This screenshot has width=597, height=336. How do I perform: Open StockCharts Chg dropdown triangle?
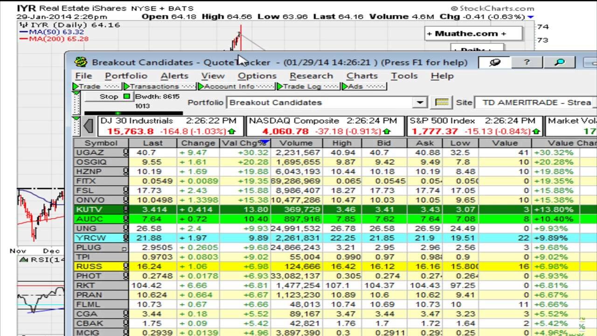[x=530, y=17]
